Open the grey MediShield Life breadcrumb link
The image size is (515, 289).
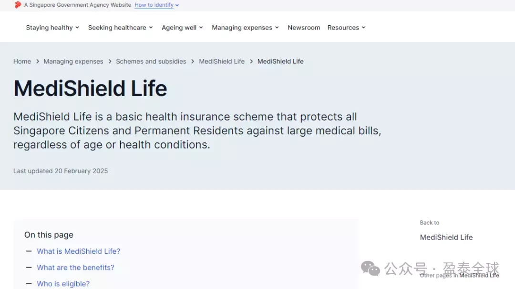point(222,61)
